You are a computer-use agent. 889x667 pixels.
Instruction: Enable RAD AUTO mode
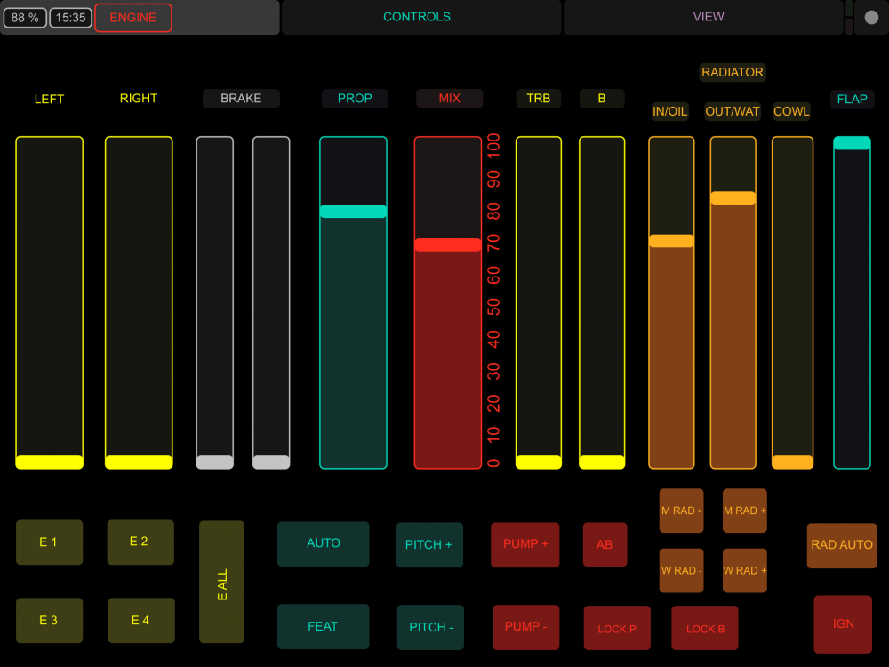(x=842, y=546)
